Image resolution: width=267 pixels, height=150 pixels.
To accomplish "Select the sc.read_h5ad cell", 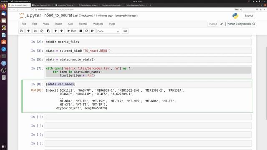I will (148, 51).
